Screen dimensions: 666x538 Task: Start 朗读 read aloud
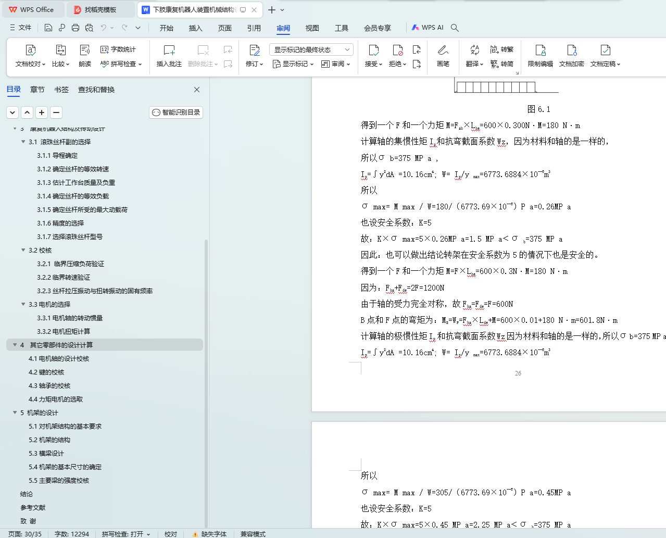click(85, 56)
